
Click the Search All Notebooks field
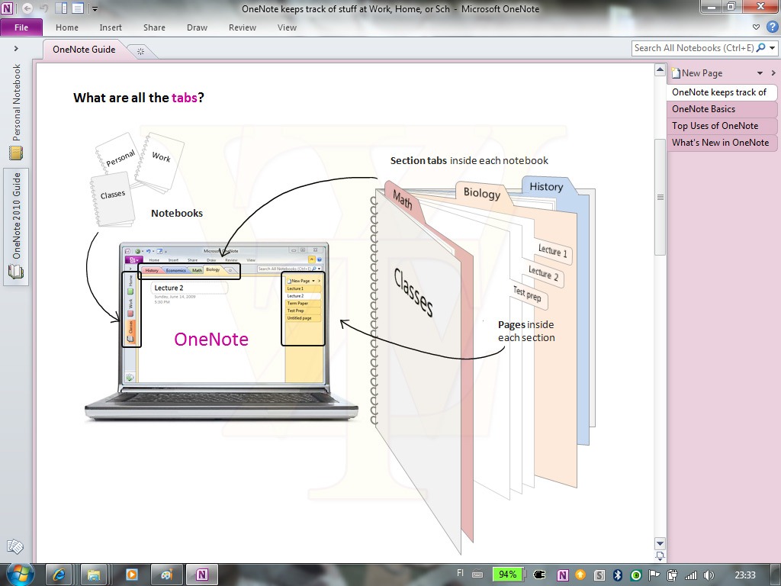click(x=693, y=48)
